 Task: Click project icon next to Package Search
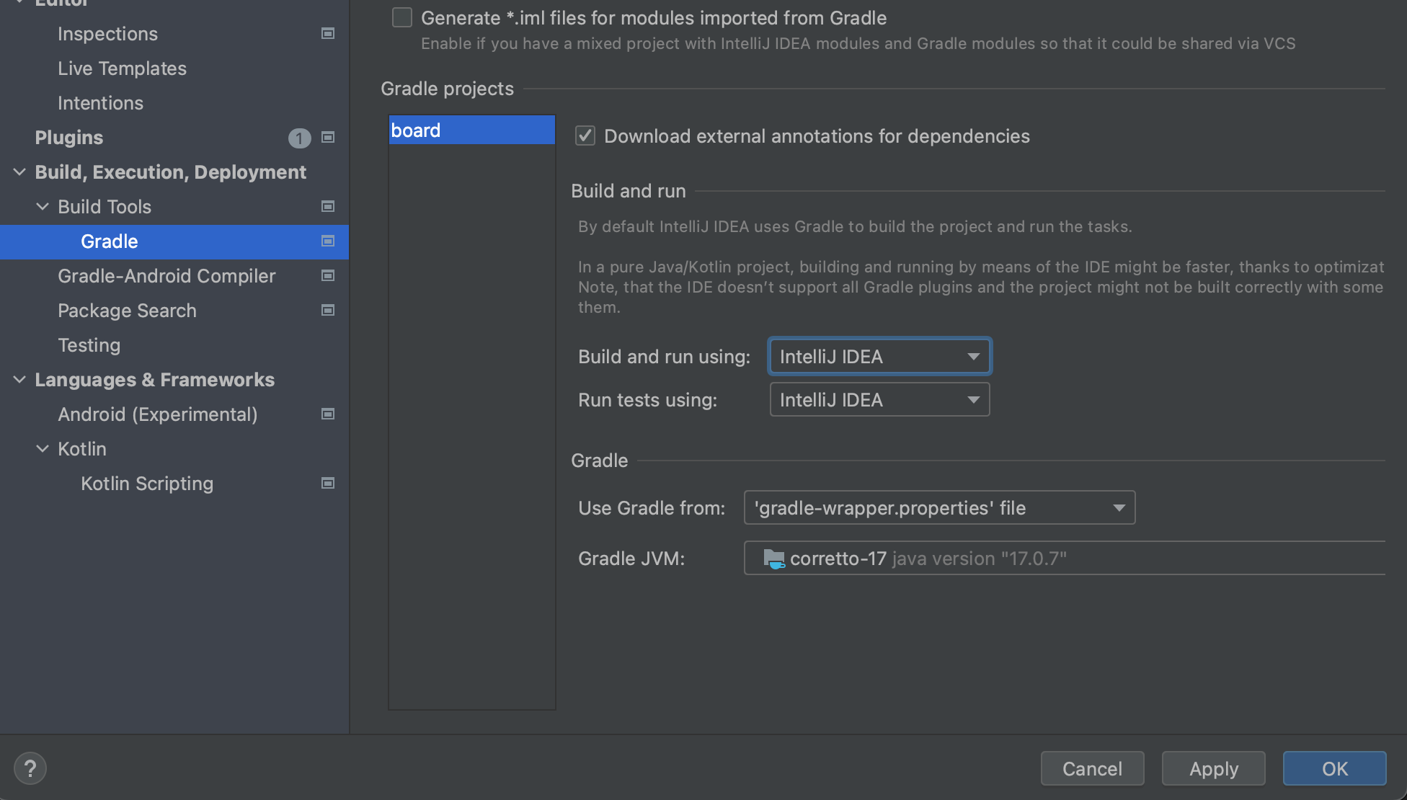[328, 311]
